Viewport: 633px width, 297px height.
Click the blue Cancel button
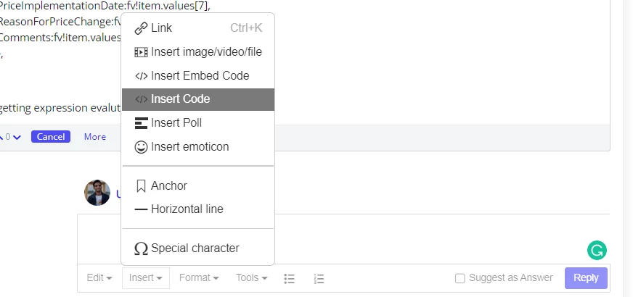point(51,137)
